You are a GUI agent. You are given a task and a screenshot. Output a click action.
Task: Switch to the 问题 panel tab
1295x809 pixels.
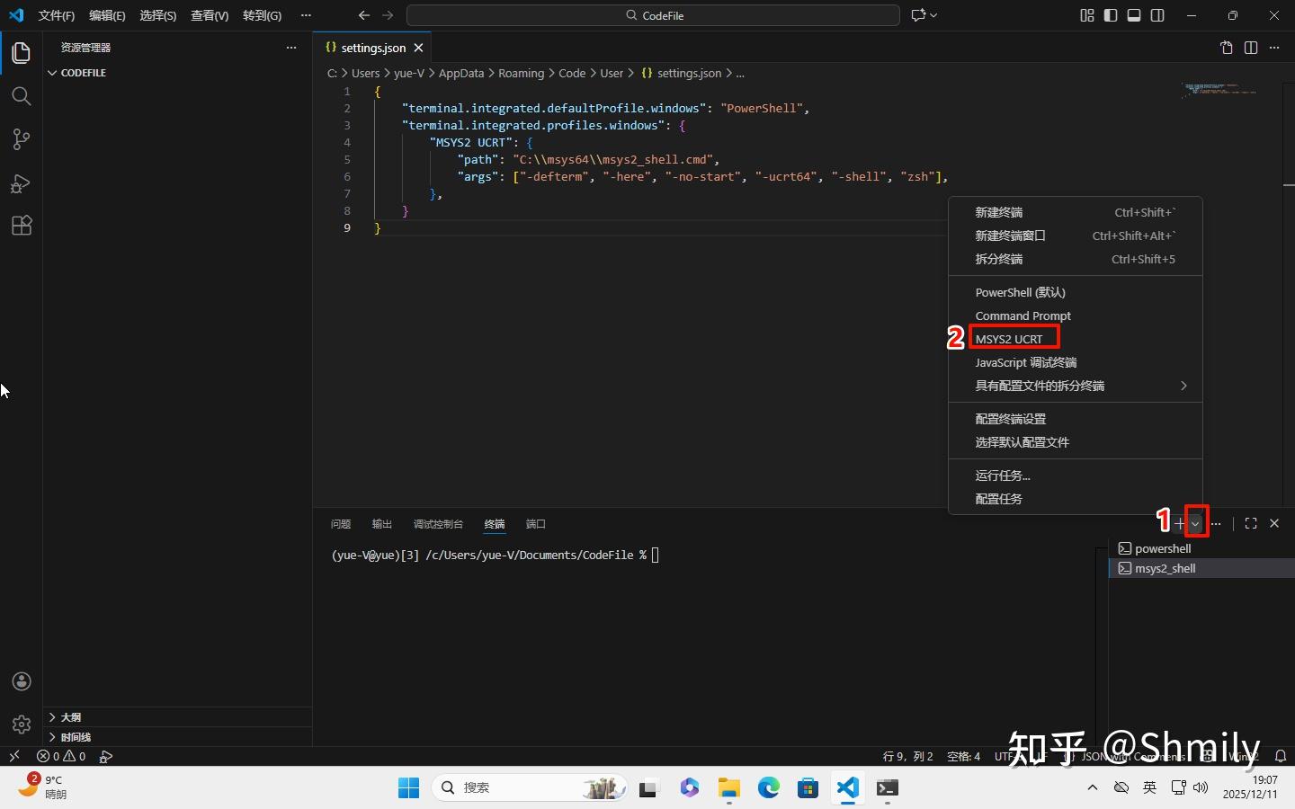click(341, 524)
